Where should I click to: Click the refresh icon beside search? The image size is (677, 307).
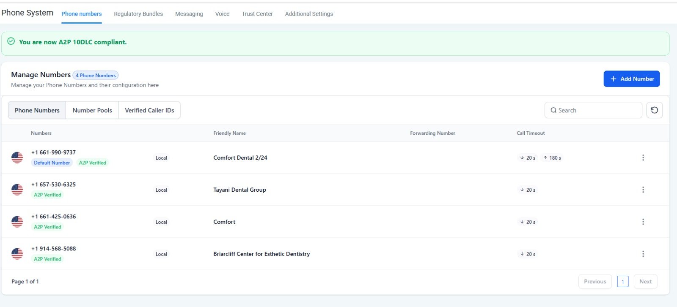coord(654,110)
